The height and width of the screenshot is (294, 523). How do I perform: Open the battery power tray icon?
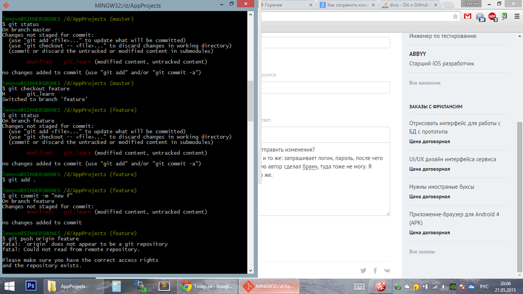[x=425, y=286]
